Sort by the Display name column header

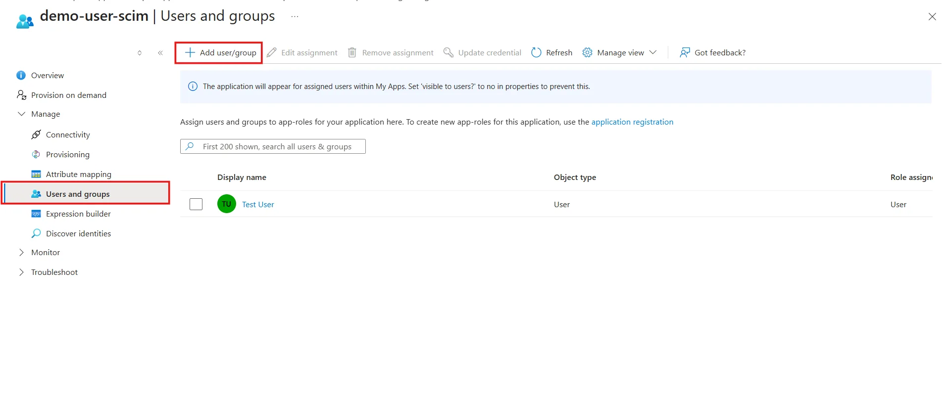pyautogui.click(x=242, y=177)
